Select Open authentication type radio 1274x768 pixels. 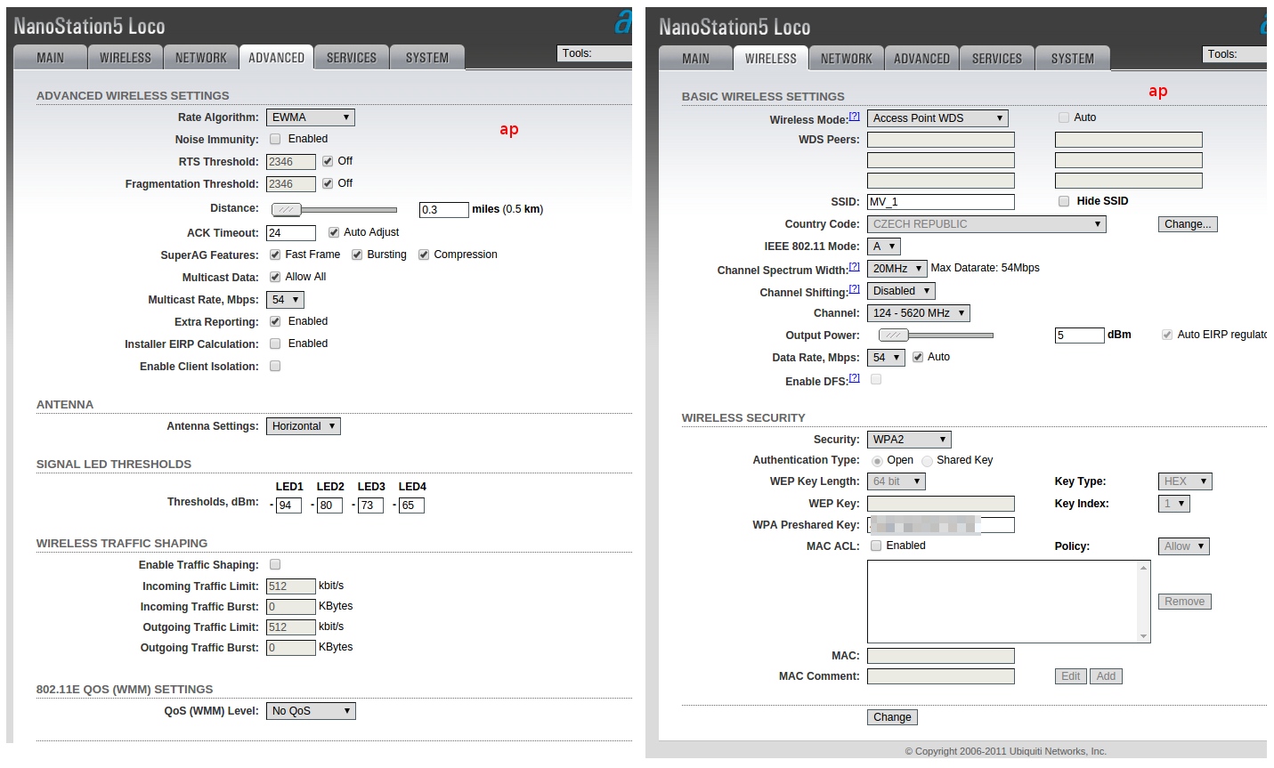[877, 461]
